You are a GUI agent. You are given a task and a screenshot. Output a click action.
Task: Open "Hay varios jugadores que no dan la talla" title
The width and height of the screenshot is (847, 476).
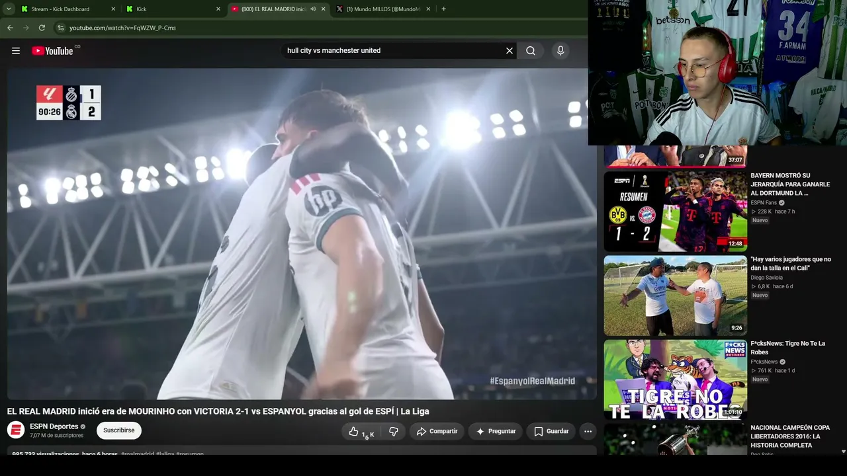tap(791, 264)
